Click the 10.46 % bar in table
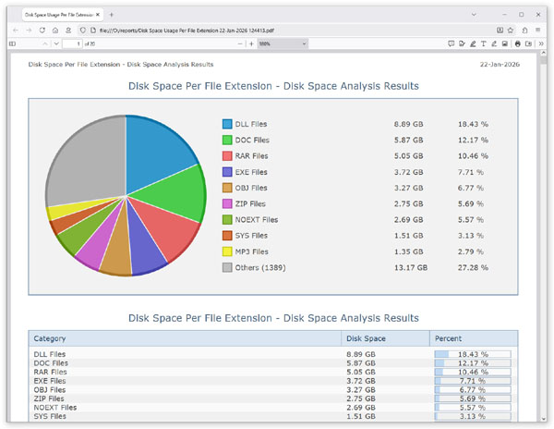 click(x=473, y=372)
